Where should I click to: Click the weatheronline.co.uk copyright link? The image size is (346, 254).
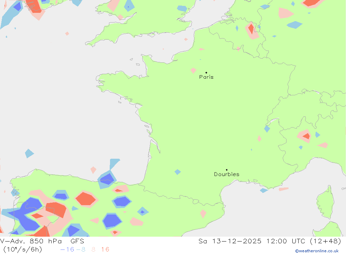[317, 251]
